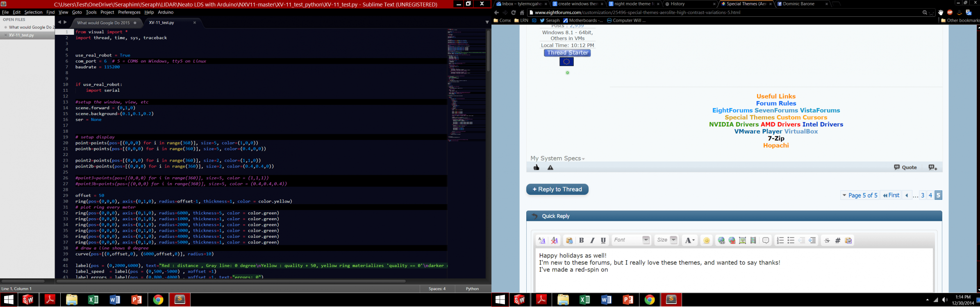
Task: Open the text color picker dropdown
Action: click(689, 241)
